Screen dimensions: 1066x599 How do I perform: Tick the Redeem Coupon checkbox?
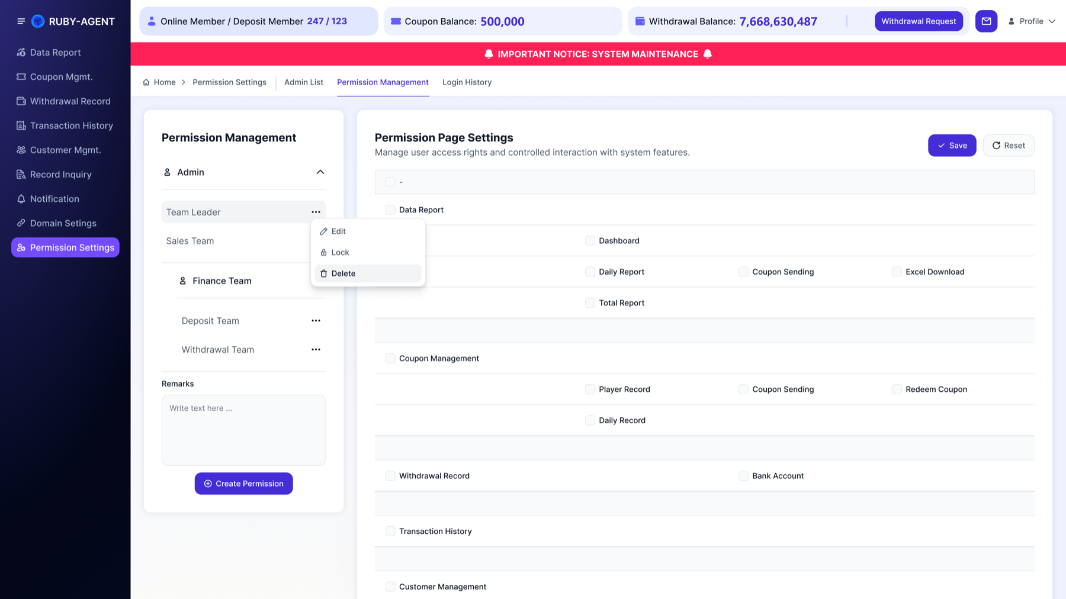(897, 389)
